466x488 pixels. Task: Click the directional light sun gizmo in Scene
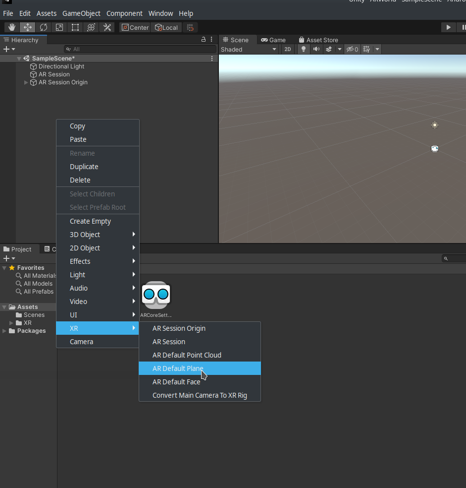pos(435,125)
